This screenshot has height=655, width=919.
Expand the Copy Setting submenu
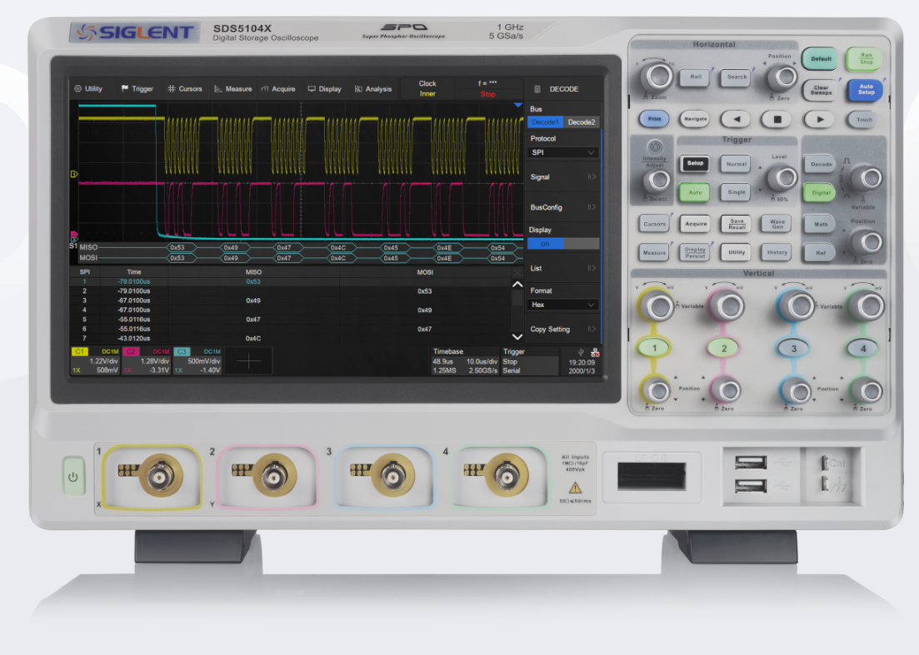coord(562,329)
